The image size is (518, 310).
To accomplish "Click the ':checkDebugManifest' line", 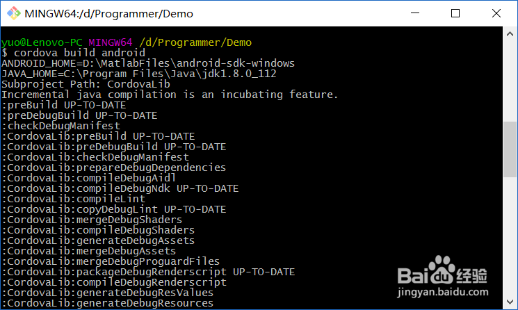I will pyautogui.click(x=60, y=126).
